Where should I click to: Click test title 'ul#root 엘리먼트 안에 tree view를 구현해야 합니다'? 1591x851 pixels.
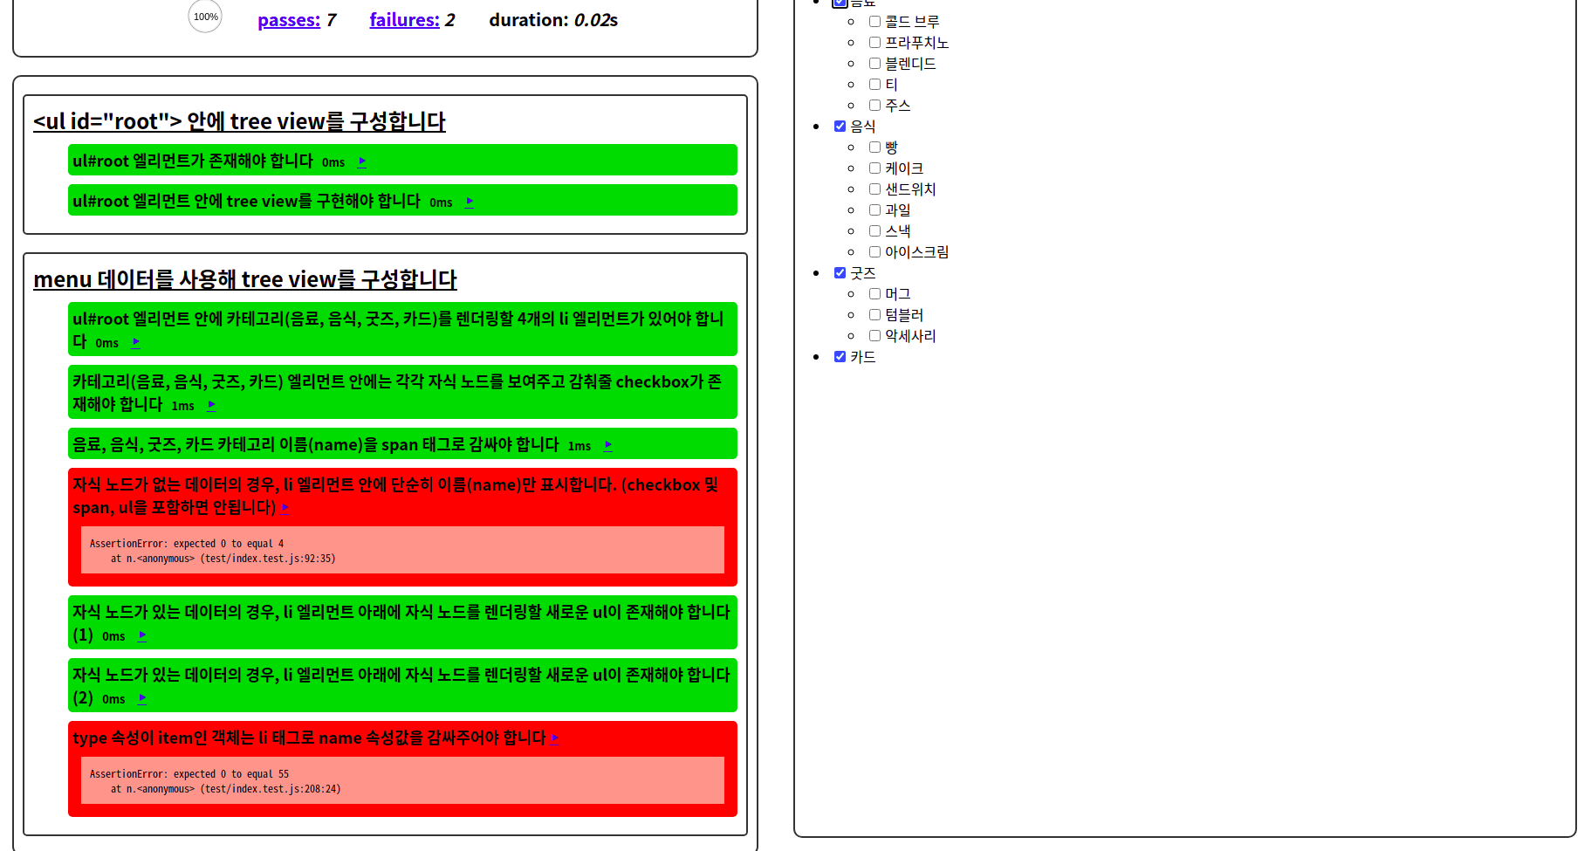coord(246,201)
